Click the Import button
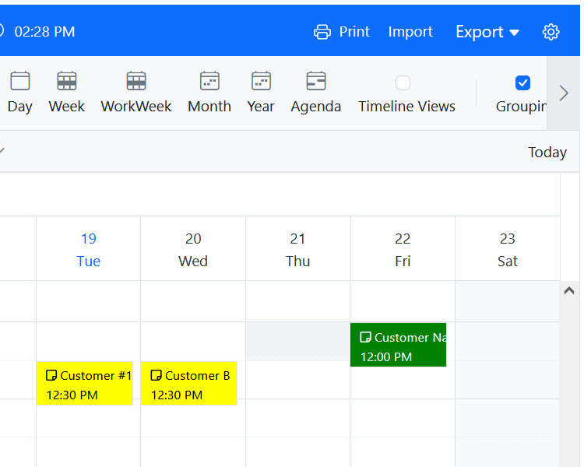Viewport: 584px width, 467px height. click(410, 32)
